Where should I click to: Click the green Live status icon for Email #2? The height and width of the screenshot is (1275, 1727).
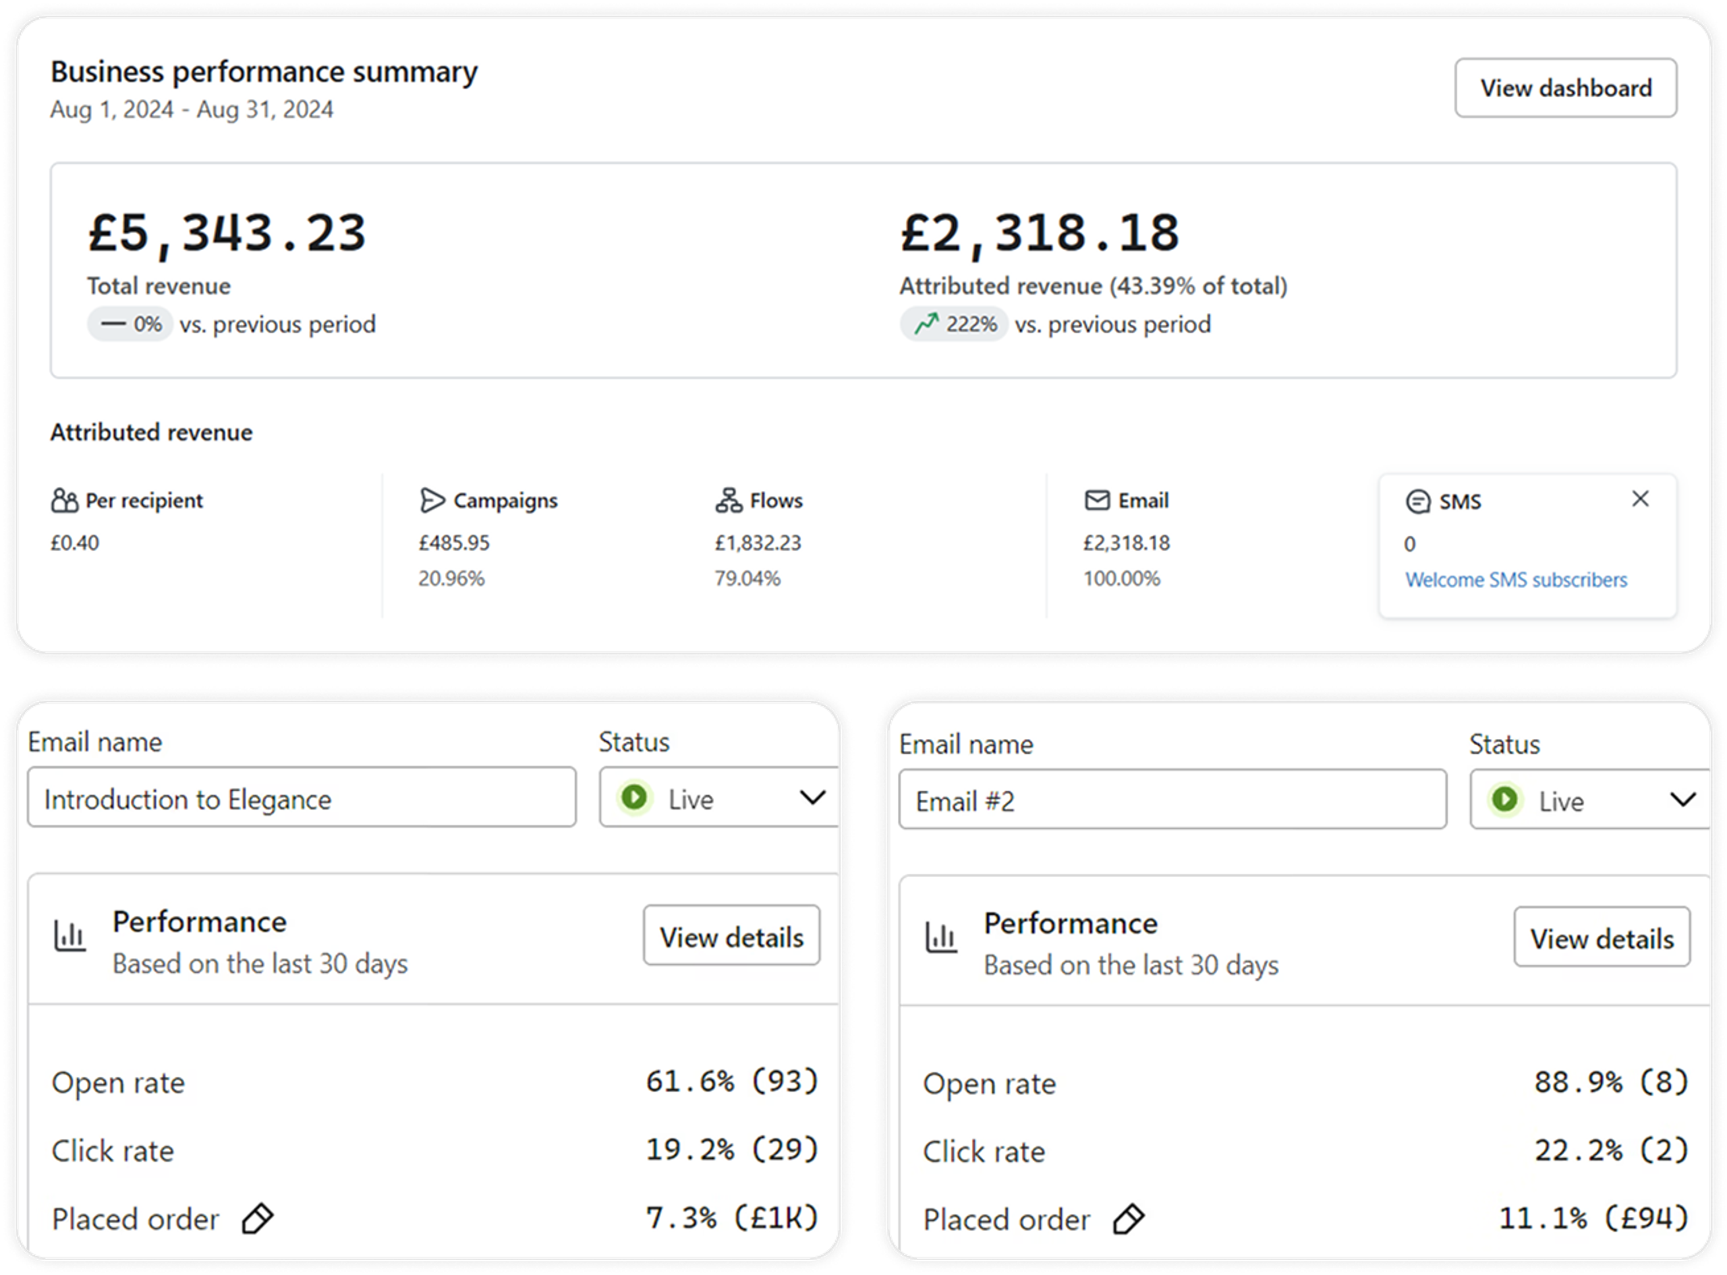1504,800
